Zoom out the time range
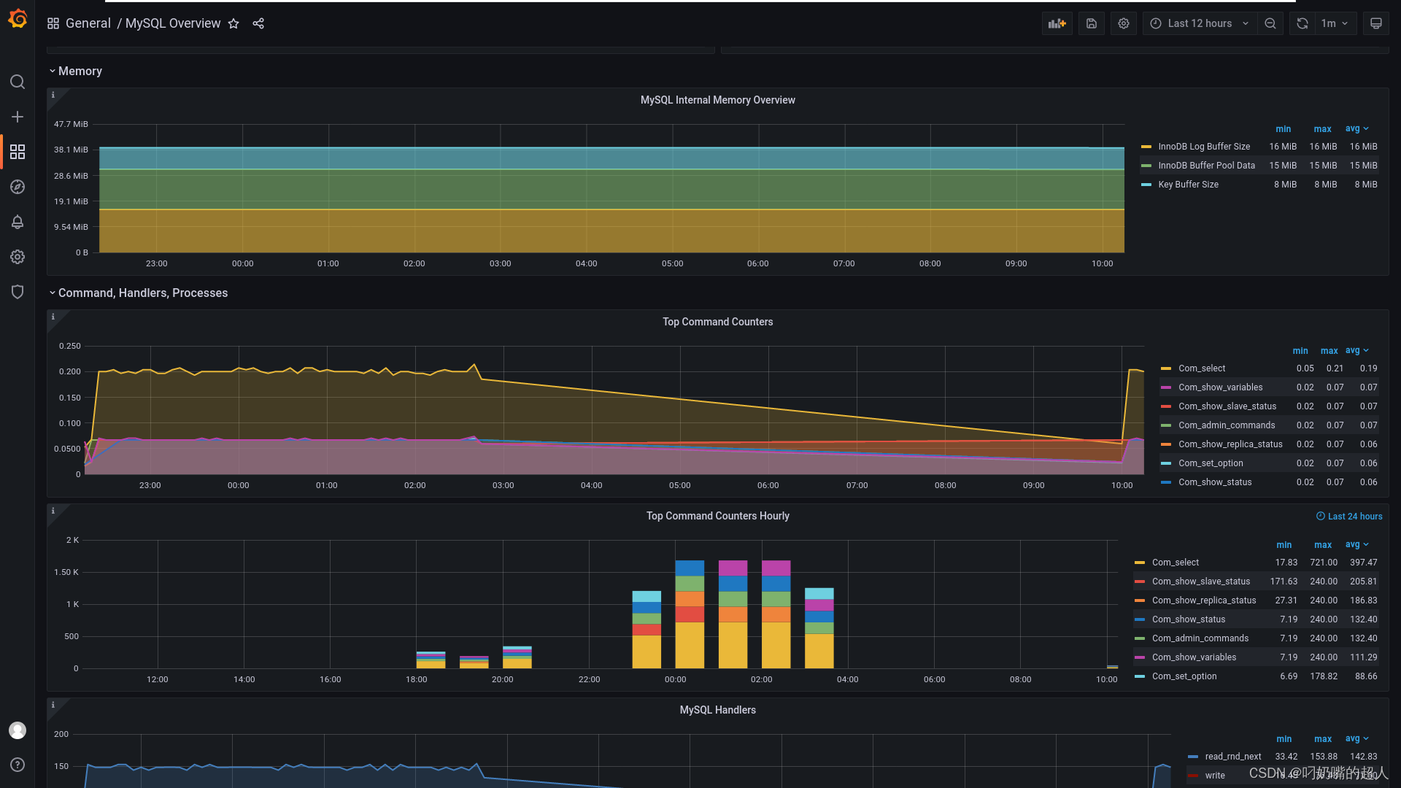This screenshot has height=788, width=1401. tap(1270, 23)
